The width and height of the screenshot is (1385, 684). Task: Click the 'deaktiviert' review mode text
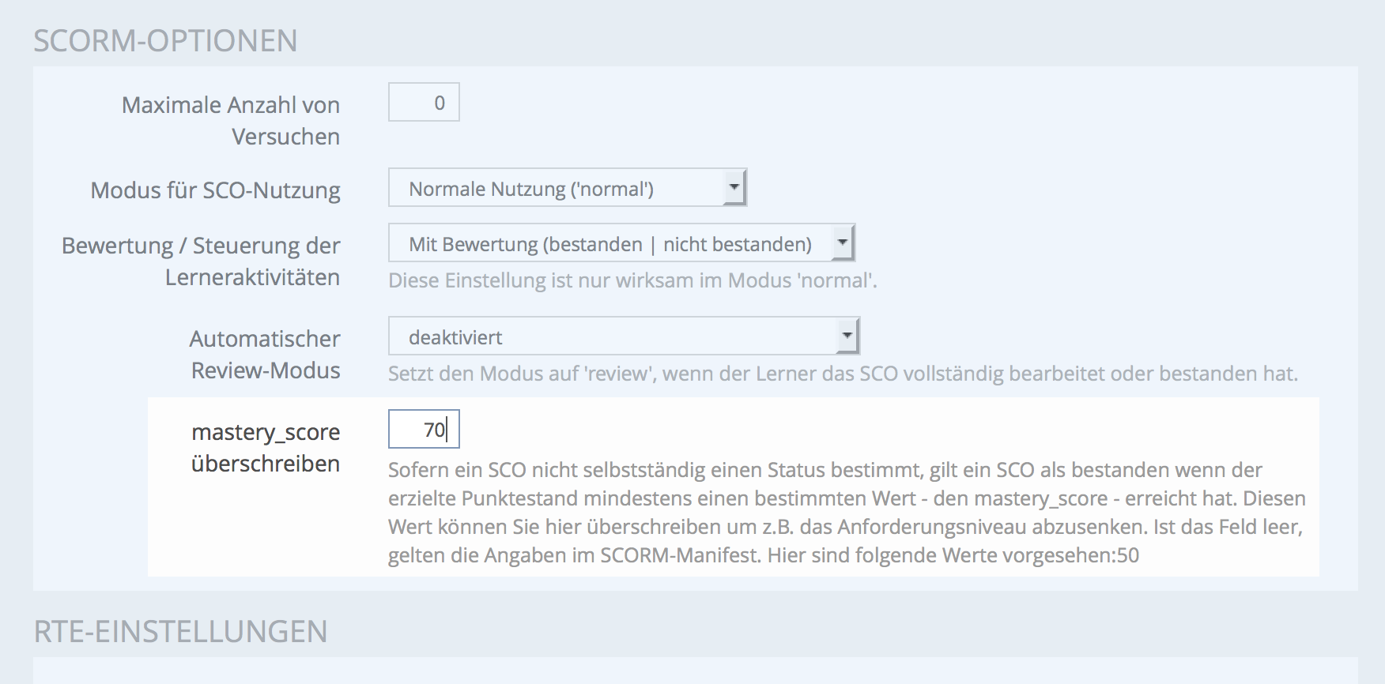point(455,338)
